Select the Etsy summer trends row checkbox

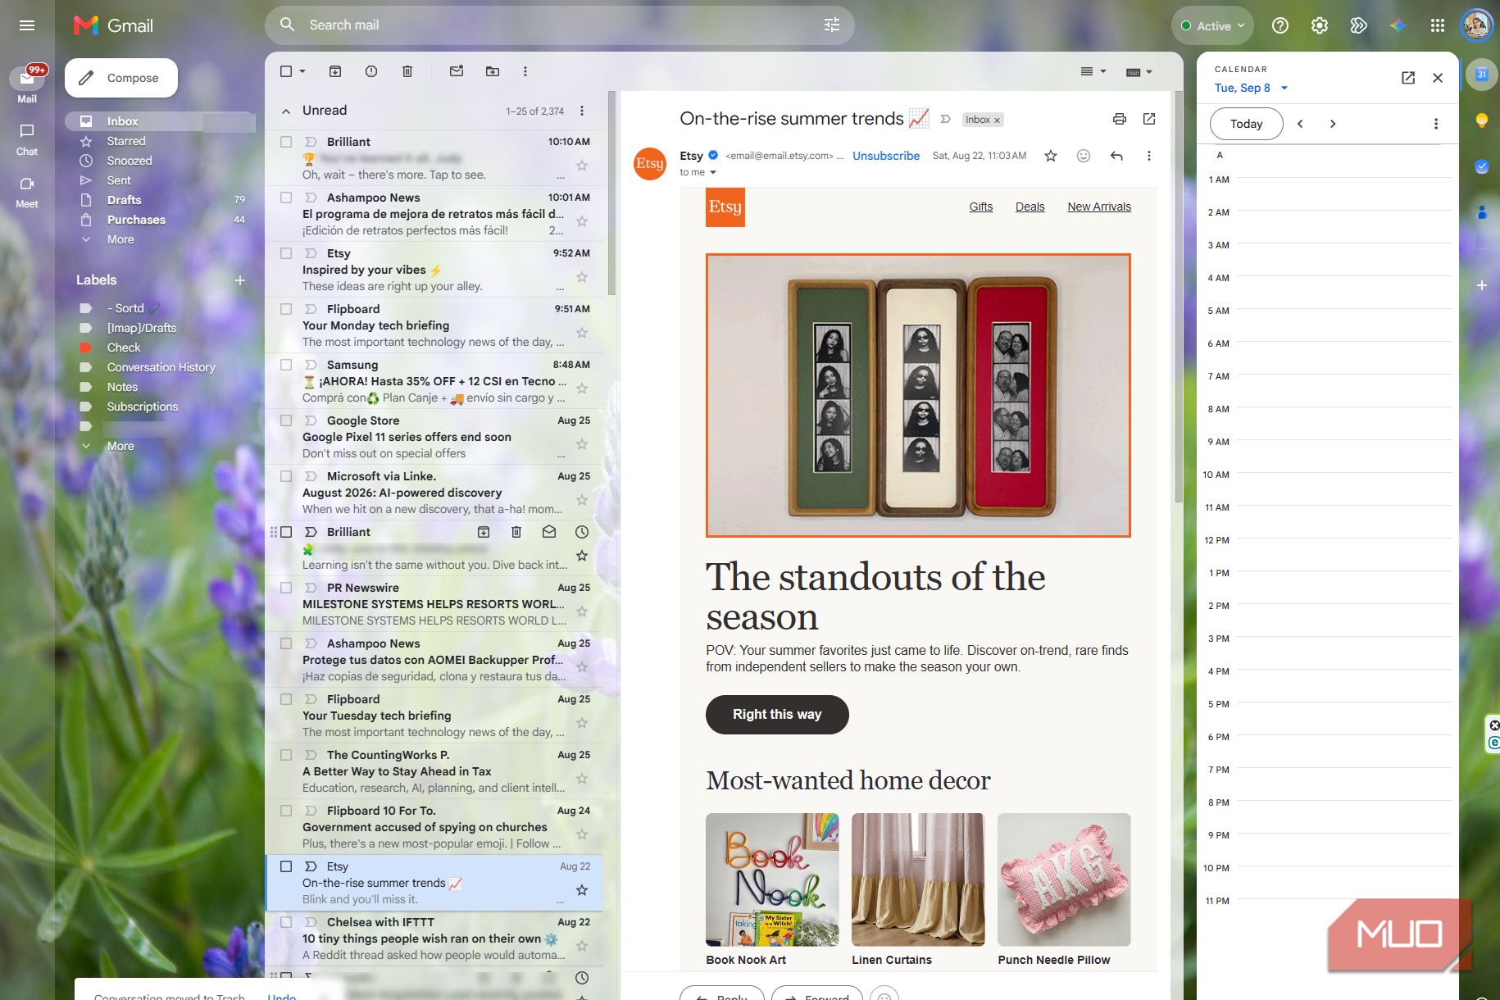286,866
